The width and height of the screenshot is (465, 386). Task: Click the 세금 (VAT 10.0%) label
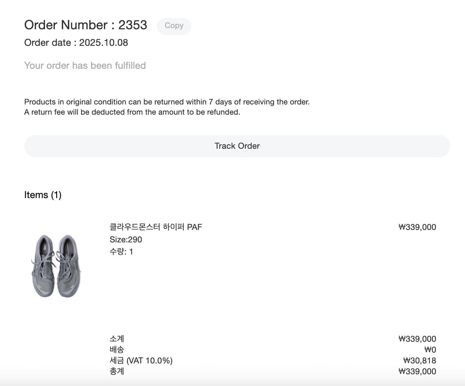[141, 360]
